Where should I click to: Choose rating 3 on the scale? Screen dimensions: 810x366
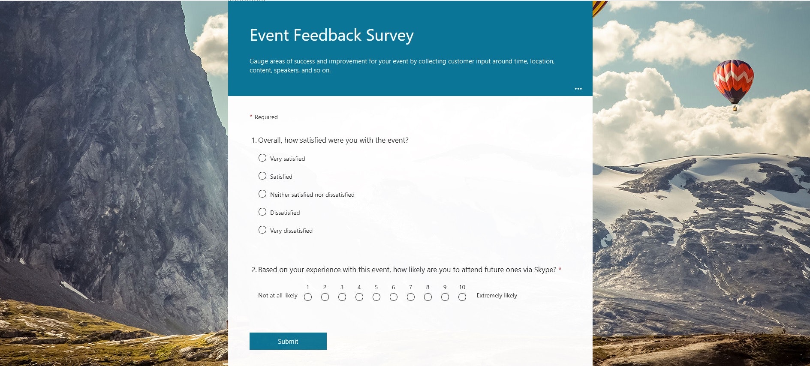(x=342, y=297)
